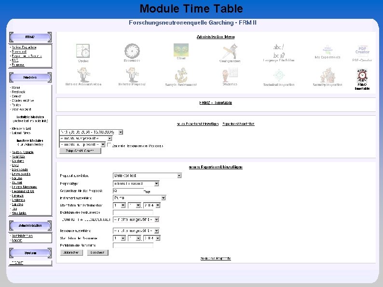
Task: Open the Proposaltyp dropdown
Action: click(x=136, y=183)
